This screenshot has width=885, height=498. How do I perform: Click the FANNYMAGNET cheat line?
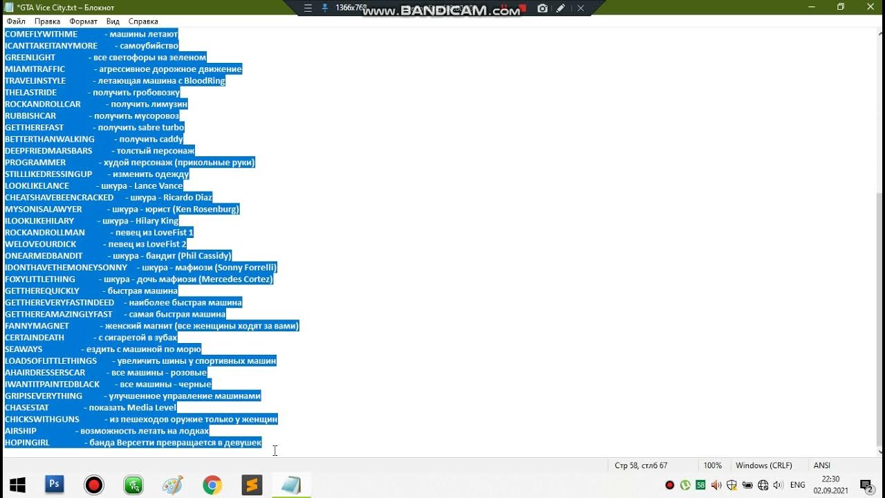click(x=152, y=326)
